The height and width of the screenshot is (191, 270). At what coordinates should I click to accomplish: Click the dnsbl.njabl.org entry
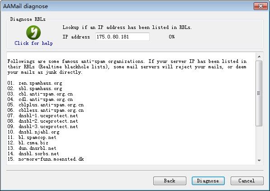39,132
